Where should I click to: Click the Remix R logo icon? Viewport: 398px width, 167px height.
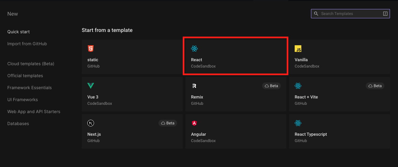click(x=194, y=86)
